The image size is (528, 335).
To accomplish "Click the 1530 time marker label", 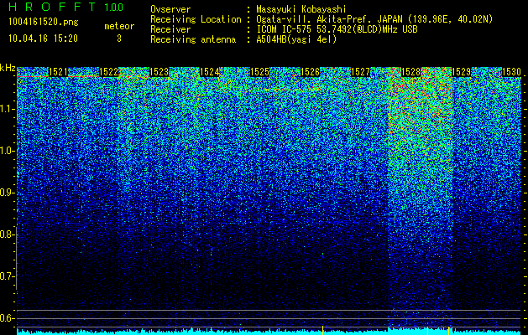I will [511, 72].
